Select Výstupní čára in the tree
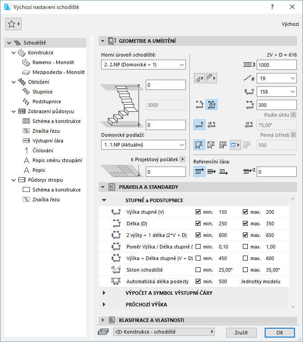 (48, 141)
